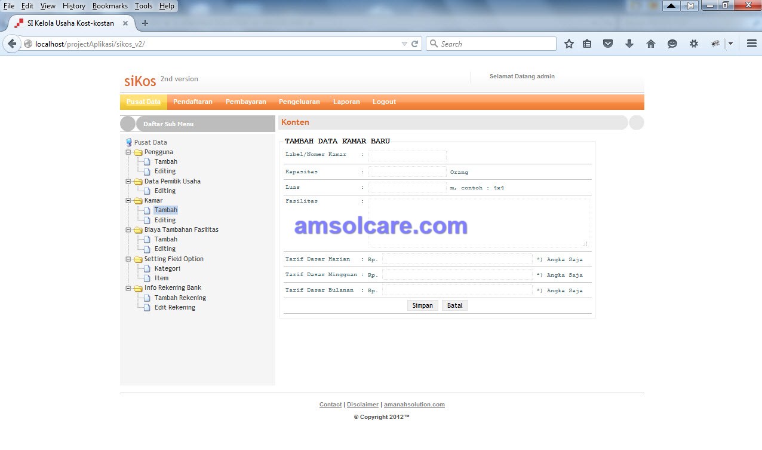Click the Kamar folder icon
Viewport: 762px width, 450px height.
(138, 201)
